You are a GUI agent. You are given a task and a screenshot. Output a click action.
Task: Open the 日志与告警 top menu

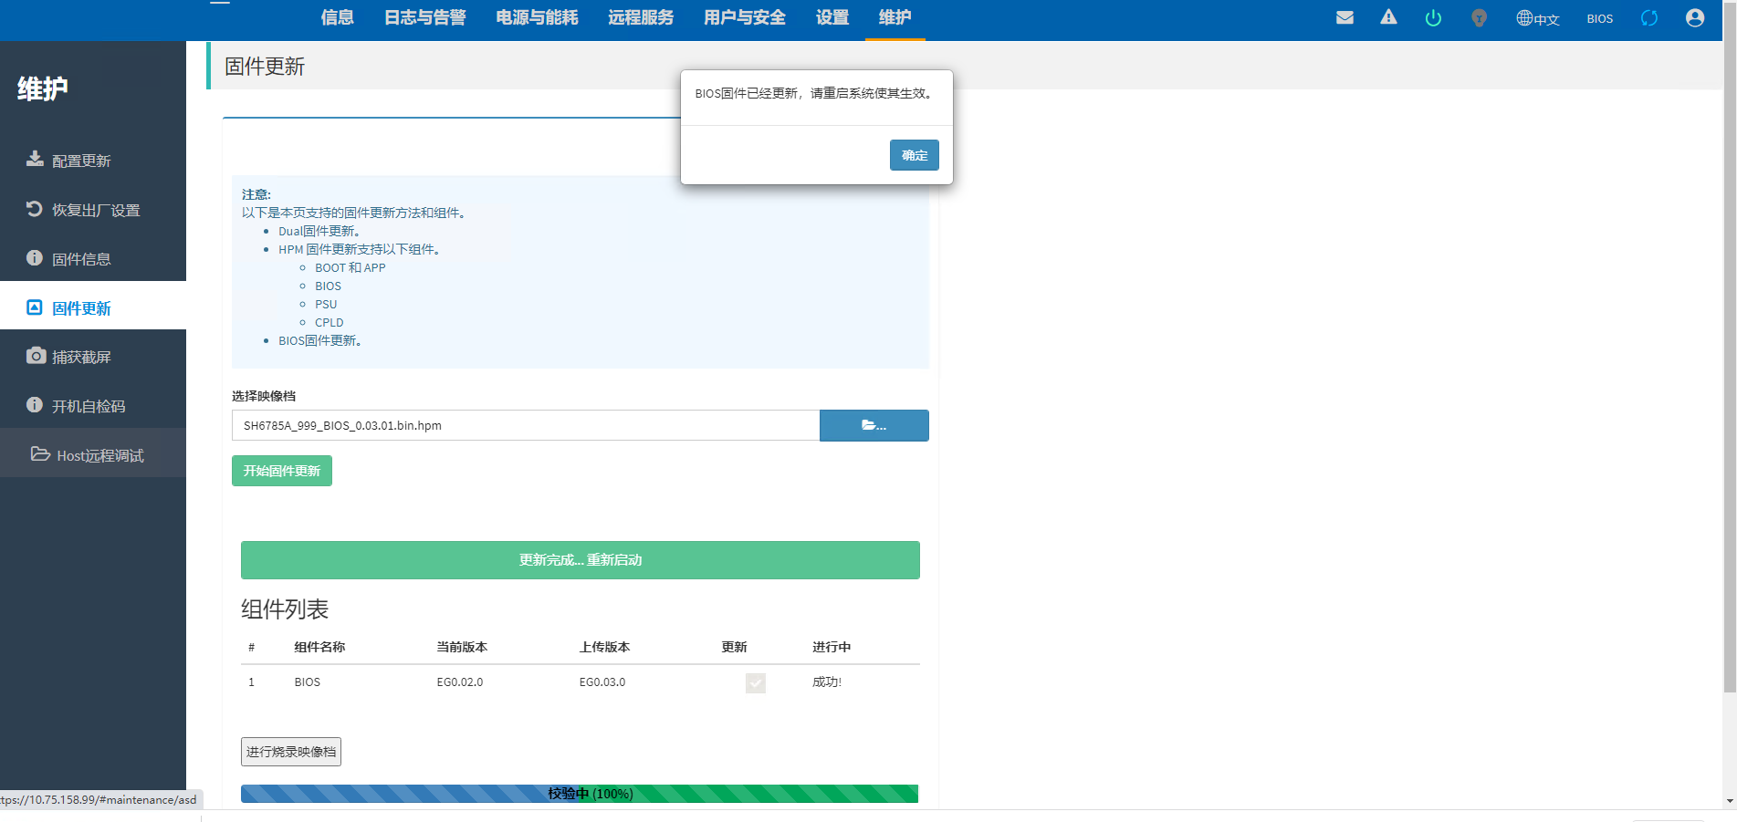[424, 17]
